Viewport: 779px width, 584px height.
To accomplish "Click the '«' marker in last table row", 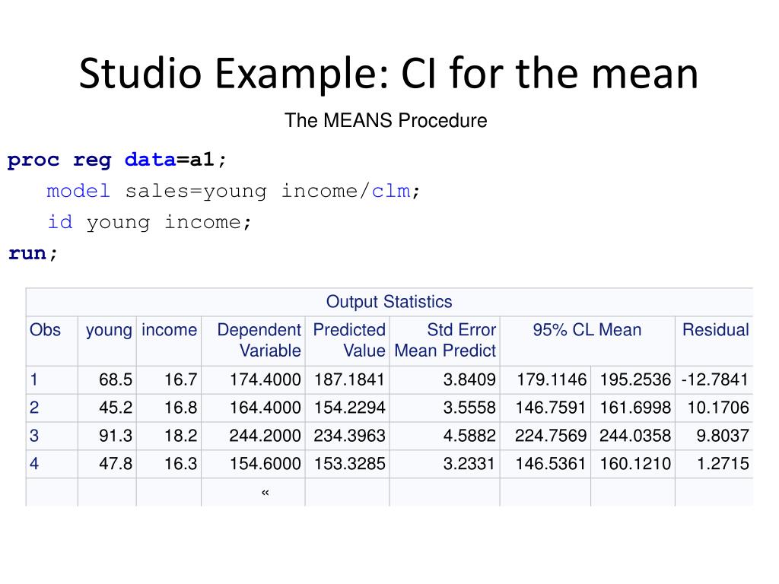I will [265, 492].
